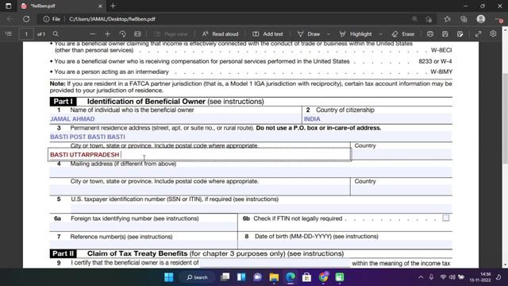Open the find-in-PDF search icon
This screenshot has height=286, width=508.
tap(56, 33)
